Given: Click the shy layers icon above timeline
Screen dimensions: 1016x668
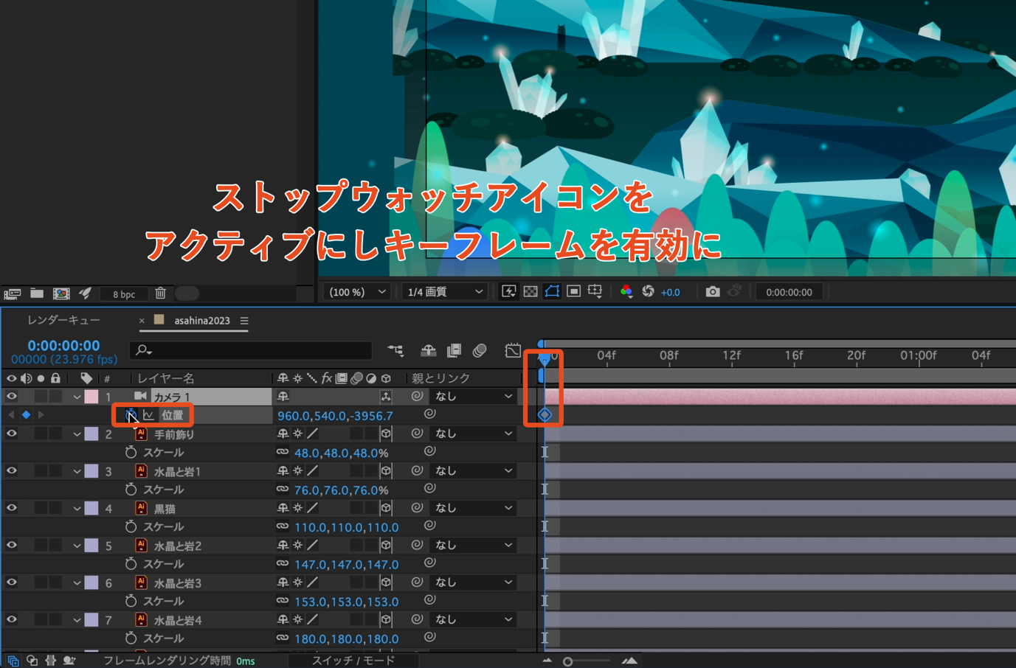Looking at the screenshot, I should pos(428,351).
